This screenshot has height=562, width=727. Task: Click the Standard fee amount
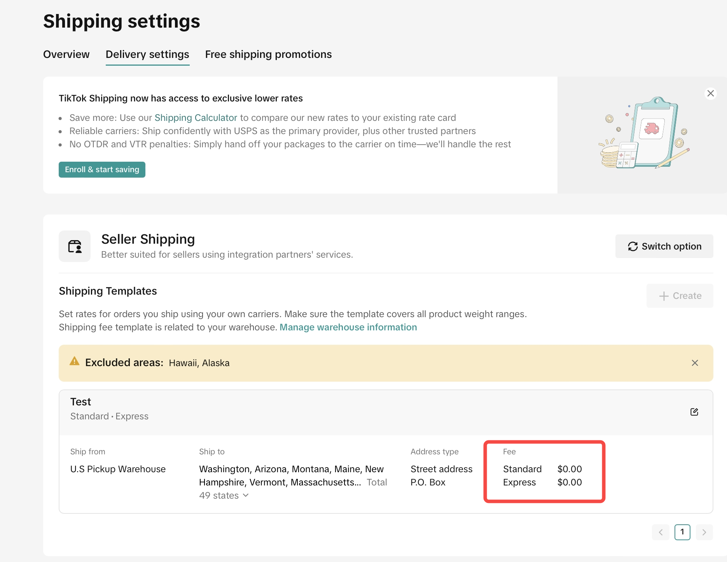570,469
